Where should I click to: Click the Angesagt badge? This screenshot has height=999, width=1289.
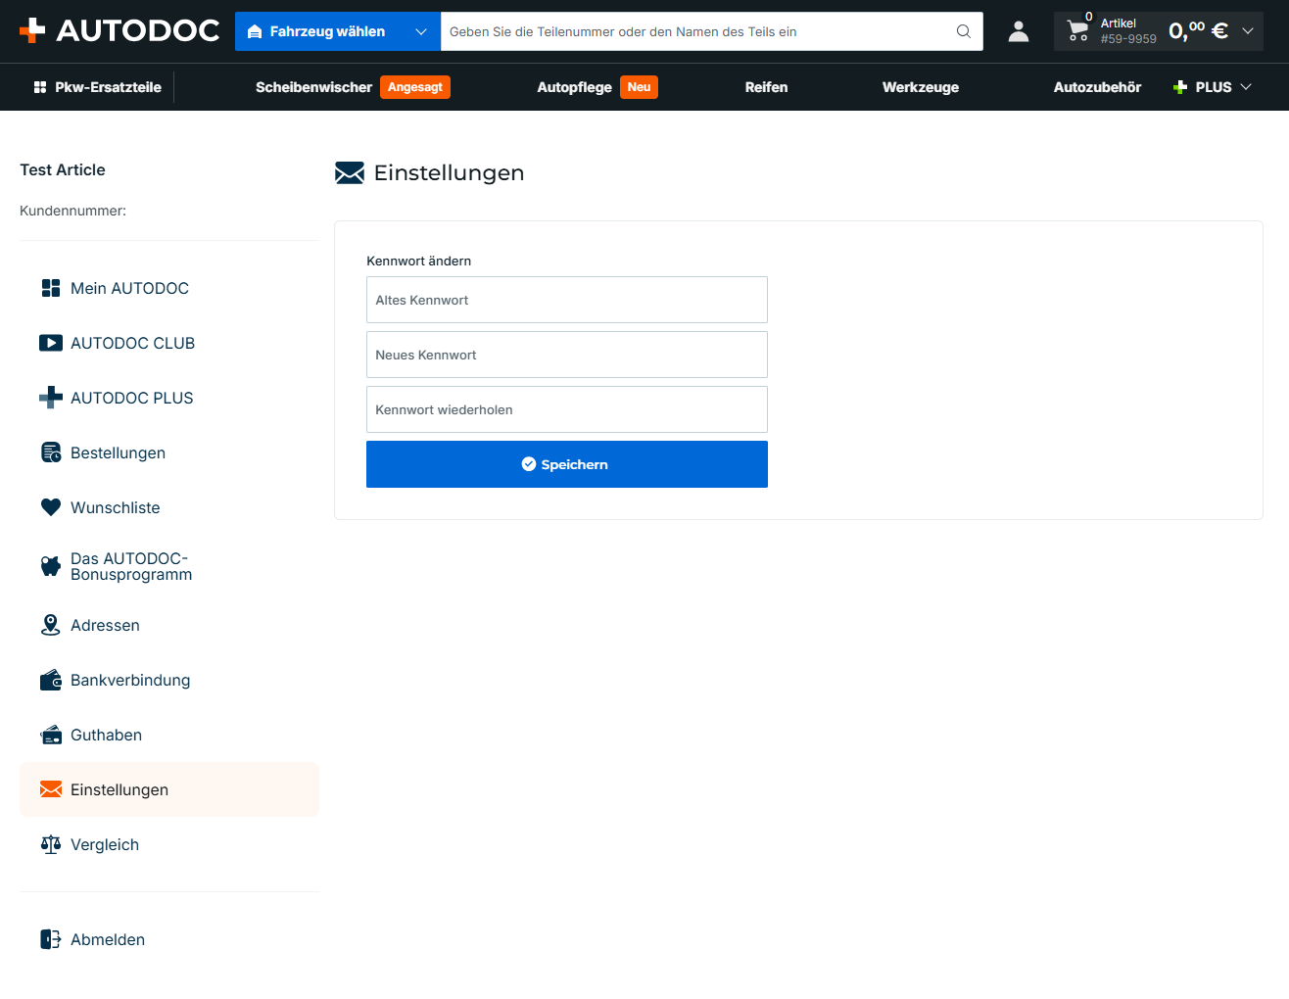click(415, 87)
